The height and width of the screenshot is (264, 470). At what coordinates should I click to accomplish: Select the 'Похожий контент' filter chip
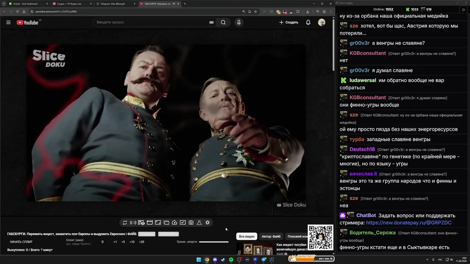[297, 236]
